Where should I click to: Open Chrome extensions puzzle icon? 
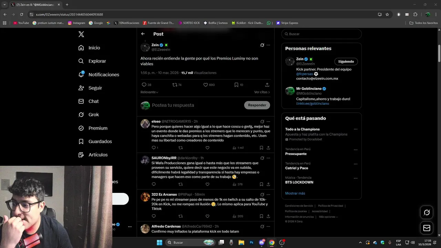[415, 14]
